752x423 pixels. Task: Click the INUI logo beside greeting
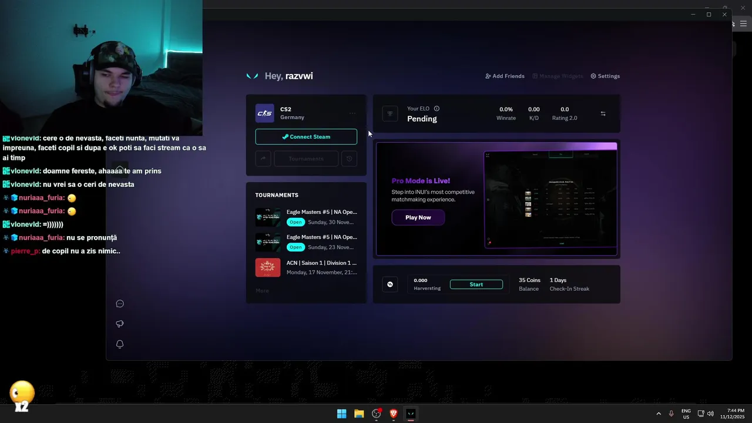[252, 76]
